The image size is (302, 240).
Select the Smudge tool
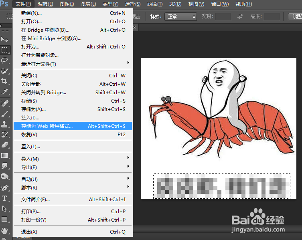pyautogui.click(x=5, y=166)
